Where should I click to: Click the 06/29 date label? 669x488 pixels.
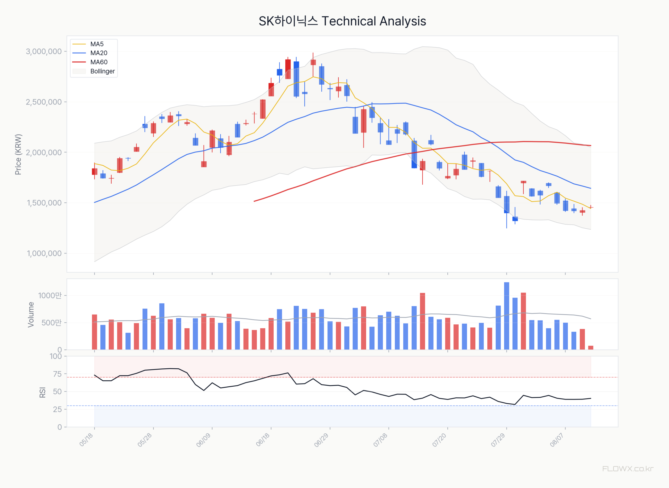coord(321,440)
